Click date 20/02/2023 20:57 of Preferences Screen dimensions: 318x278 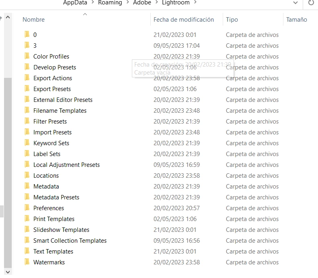coord(176,208)
